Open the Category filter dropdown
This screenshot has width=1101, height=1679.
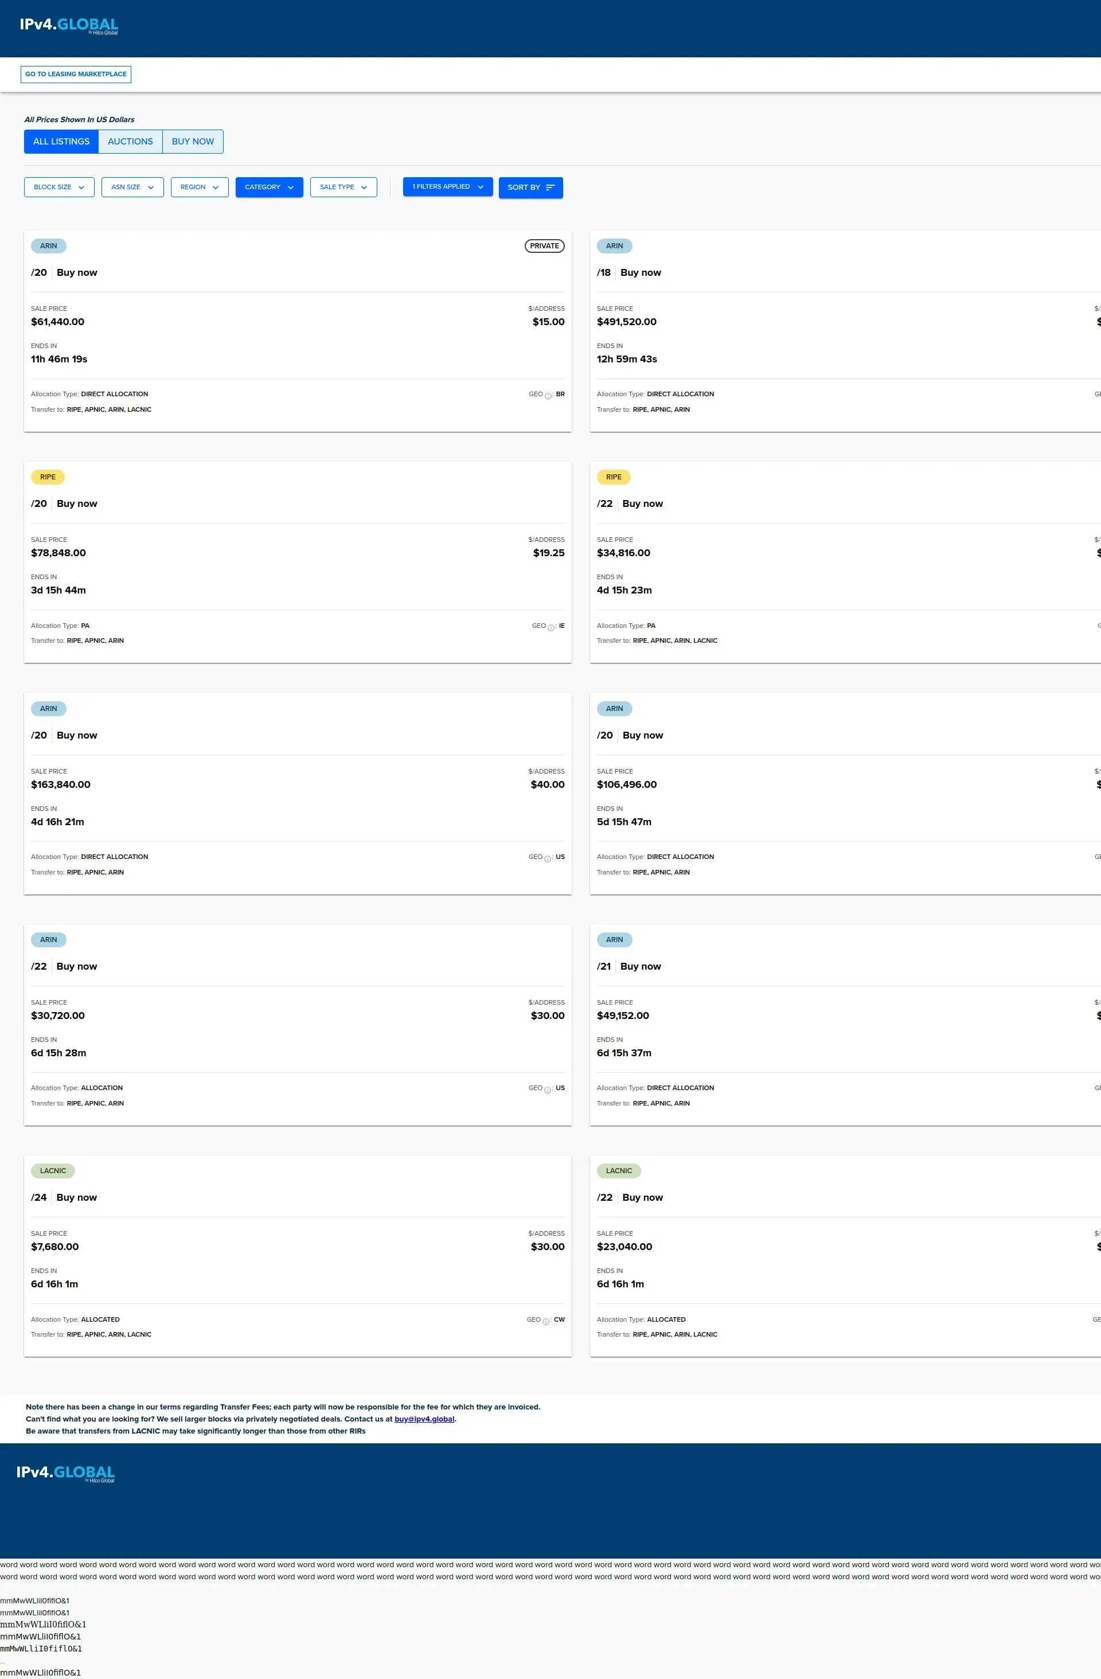[x=269, y=188]
